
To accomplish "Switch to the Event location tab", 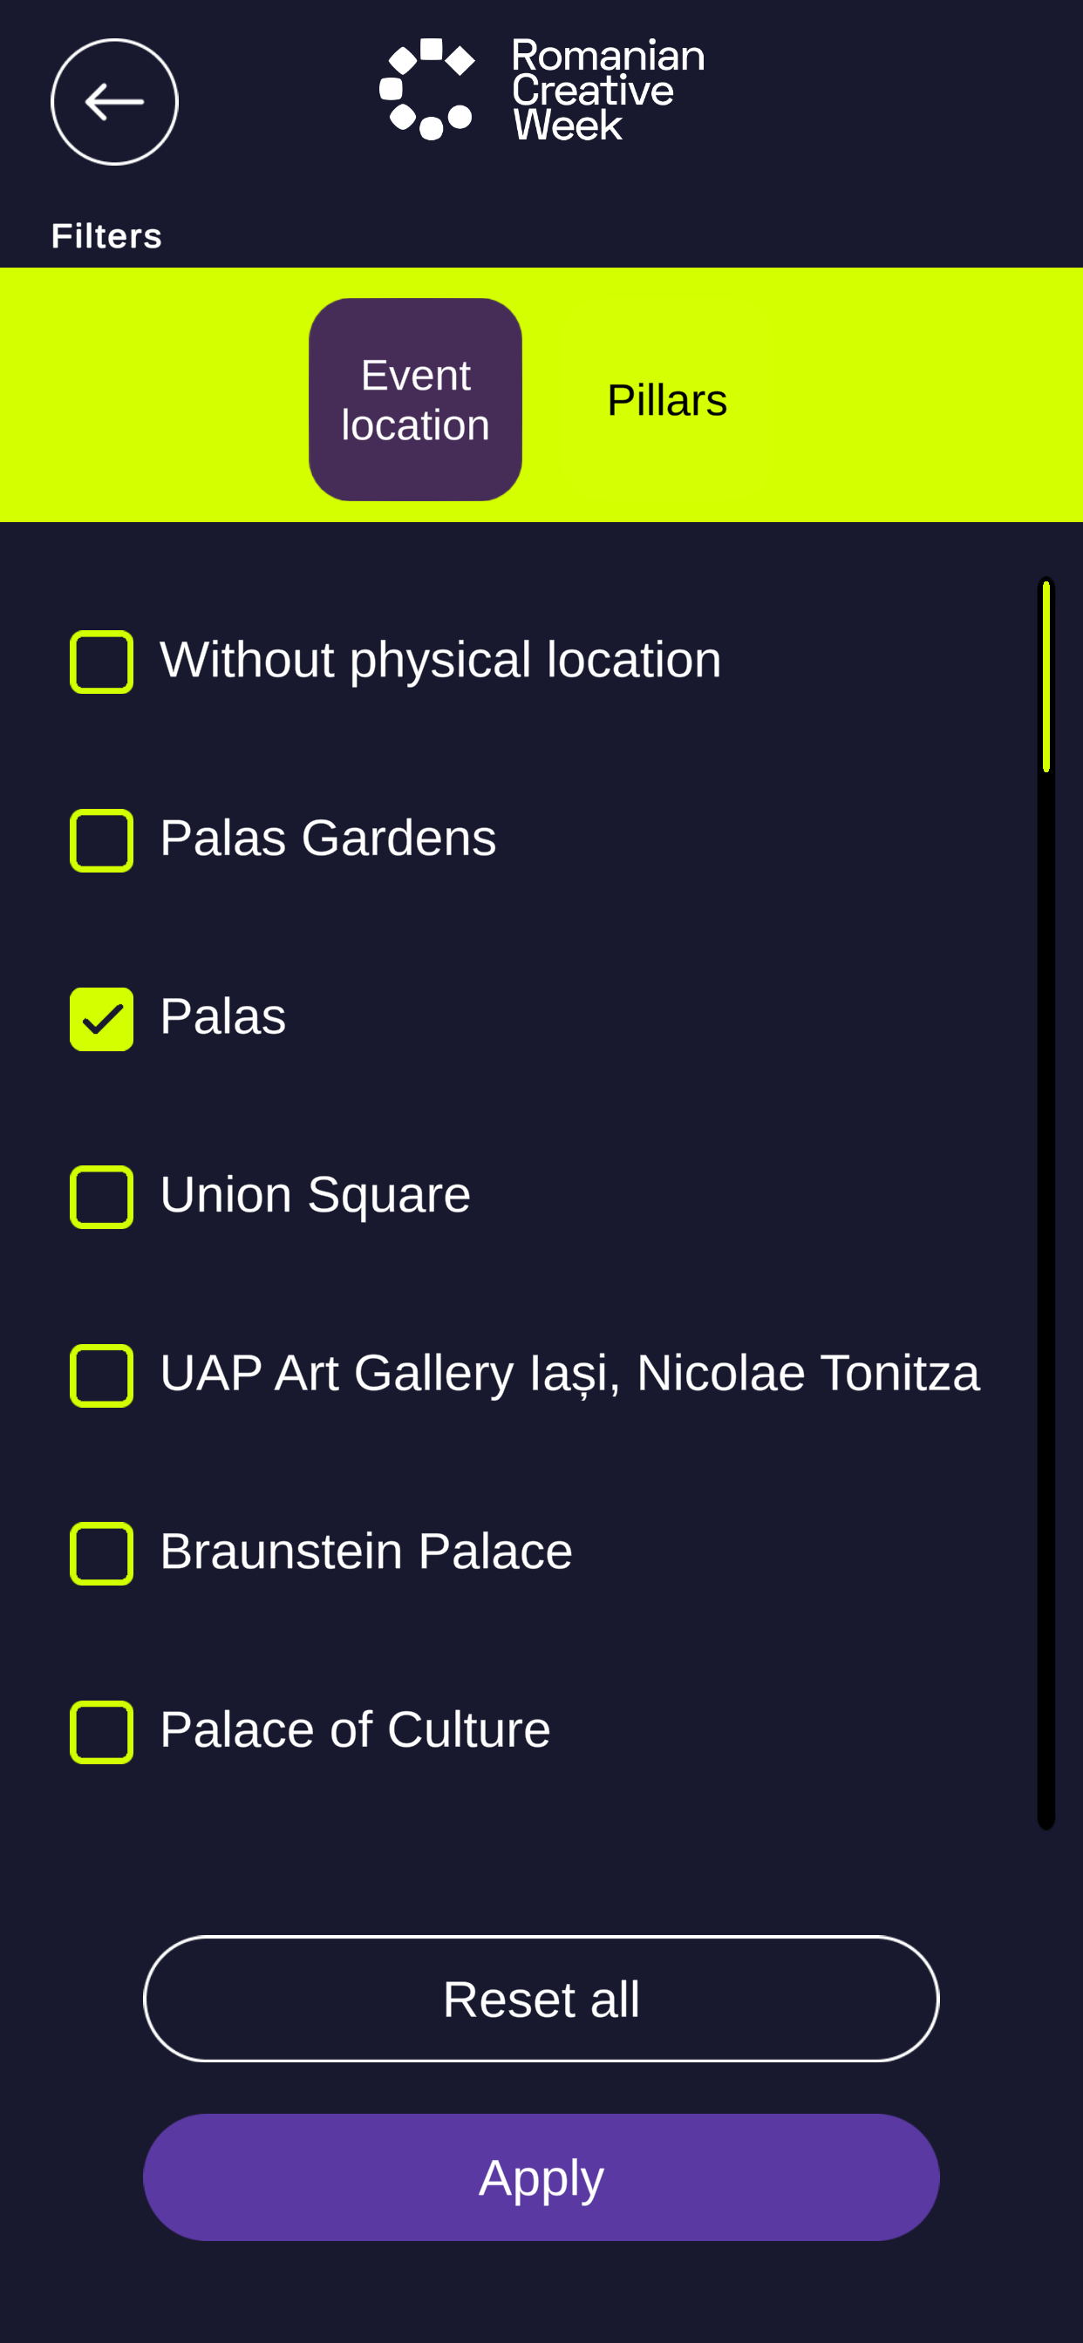I will [x=415, y=400].
